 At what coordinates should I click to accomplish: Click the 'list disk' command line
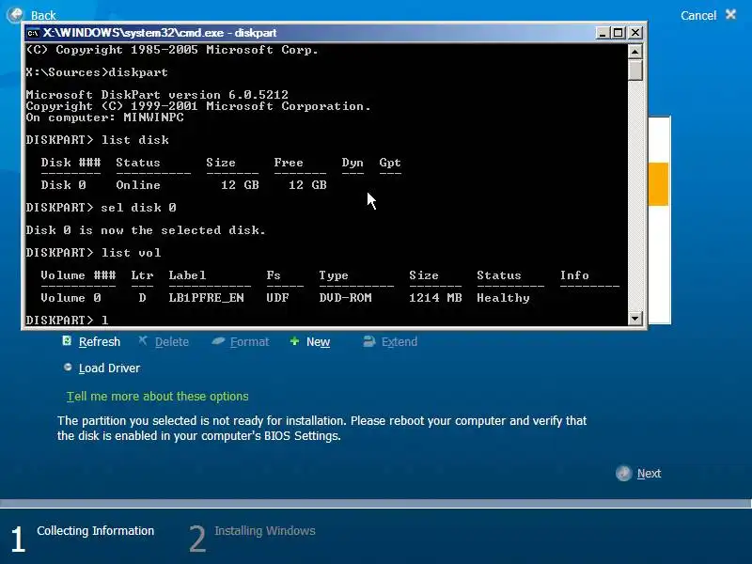point(98,140)
